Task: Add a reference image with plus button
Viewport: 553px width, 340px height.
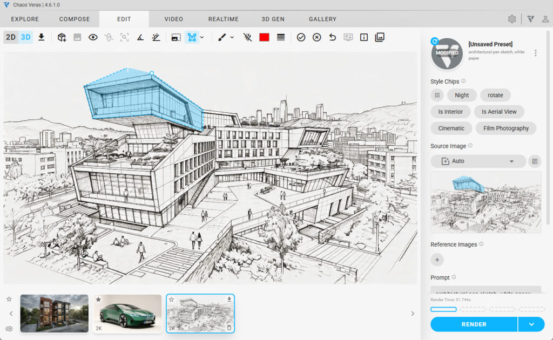Action: [437, 260]
